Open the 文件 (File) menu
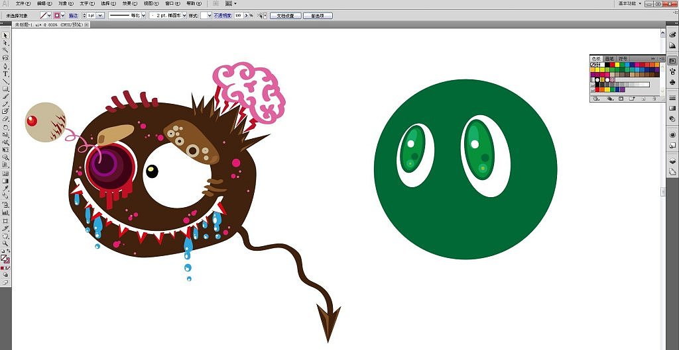The width and height of the screenshot is (679, 350). click(x=23, y=3)
